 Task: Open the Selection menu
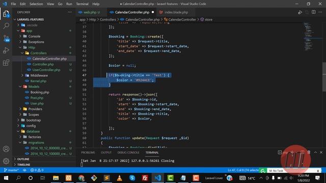click(36, 4)
